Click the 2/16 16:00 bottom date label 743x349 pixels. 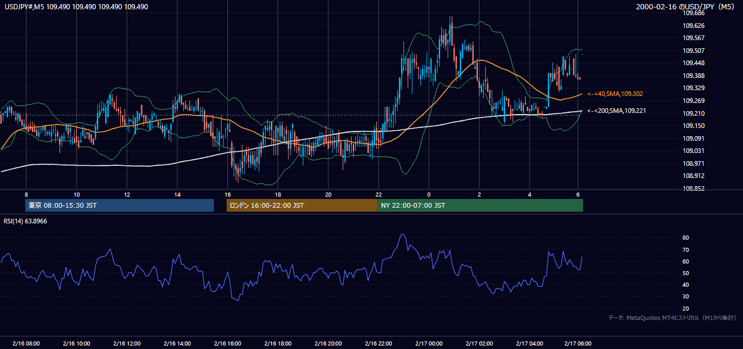(227, 343)
